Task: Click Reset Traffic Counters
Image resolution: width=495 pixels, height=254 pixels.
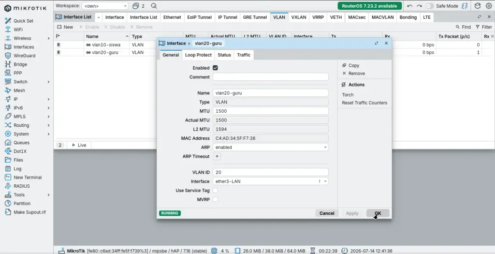Action: coord(364,103)
